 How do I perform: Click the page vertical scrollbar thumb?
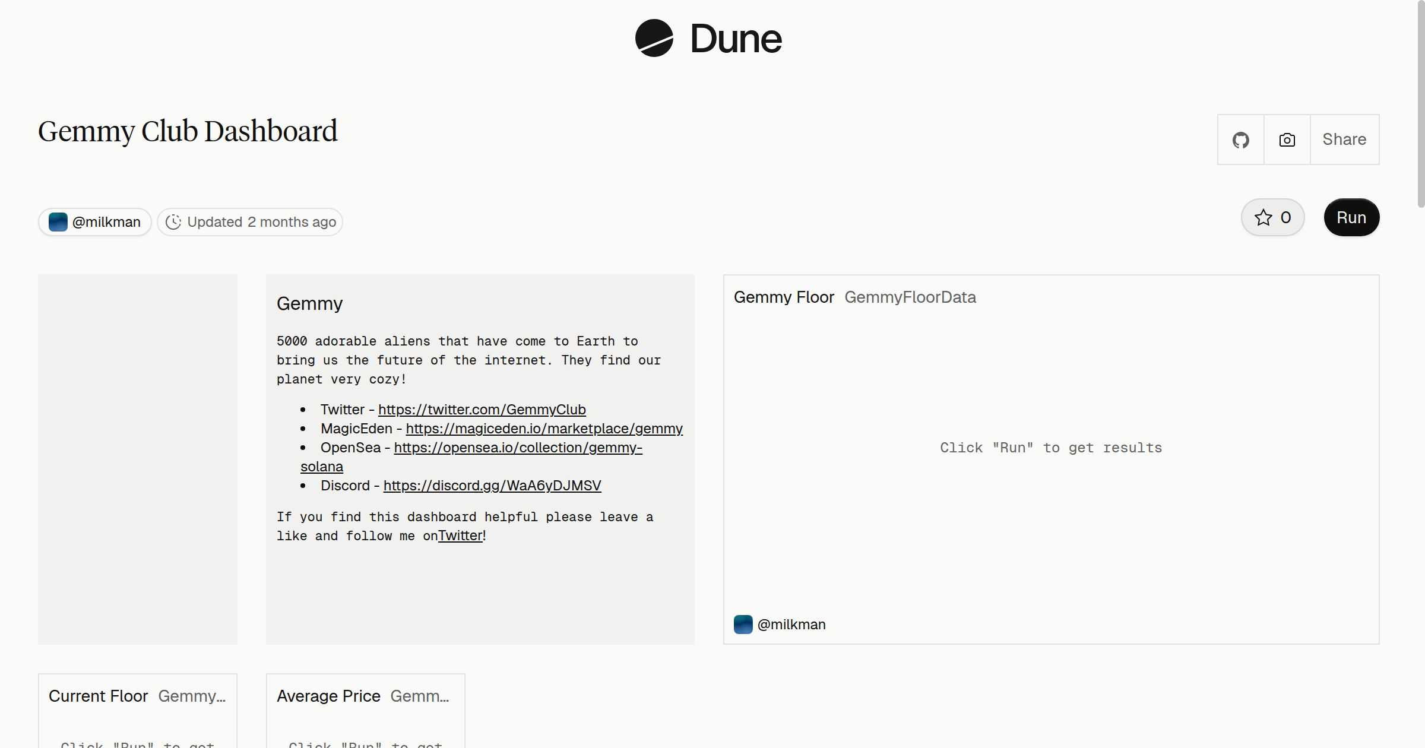[x=1421, y=104]
